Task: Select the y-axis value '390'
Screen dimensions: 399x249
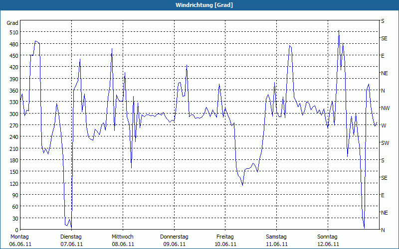Action: pyautogui.click(x=14, y=79)
